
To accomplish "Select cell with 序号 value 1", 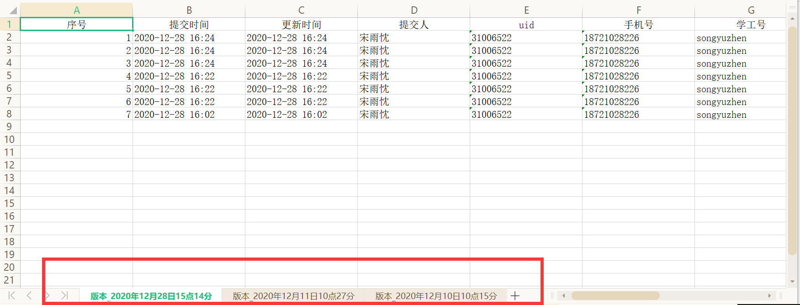I will pos(77,37).
